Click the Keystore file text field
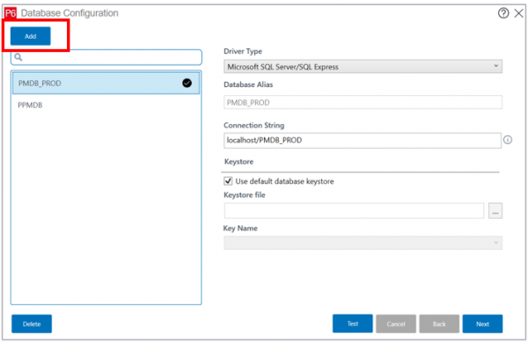Image resolution: width=528 pixels, height=342 pixels. (x=354, y=210)
